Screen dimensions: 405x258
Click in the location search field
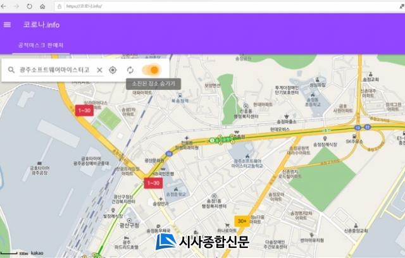54,70
